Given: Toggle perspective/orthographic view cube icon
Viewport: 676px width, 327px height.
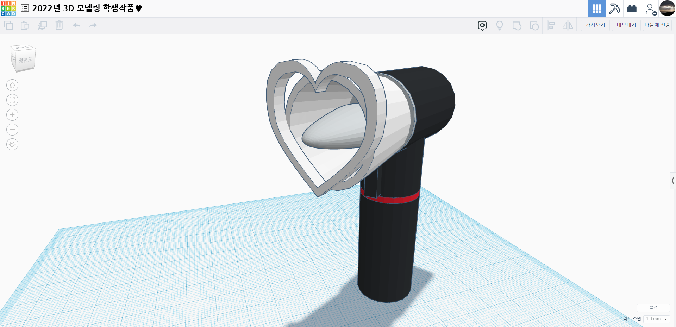Looking at the screenshot, I should tap(12, 144).
